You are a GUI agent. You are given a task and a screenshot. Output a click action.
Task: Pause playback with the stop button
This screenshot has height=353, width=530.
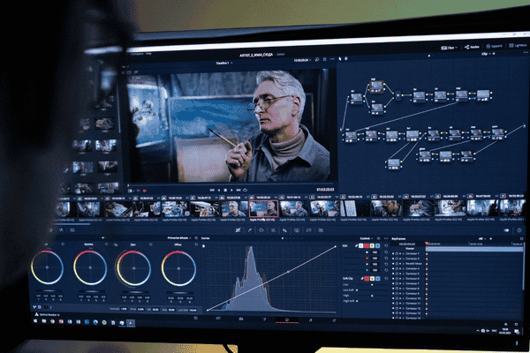(225, 191)
